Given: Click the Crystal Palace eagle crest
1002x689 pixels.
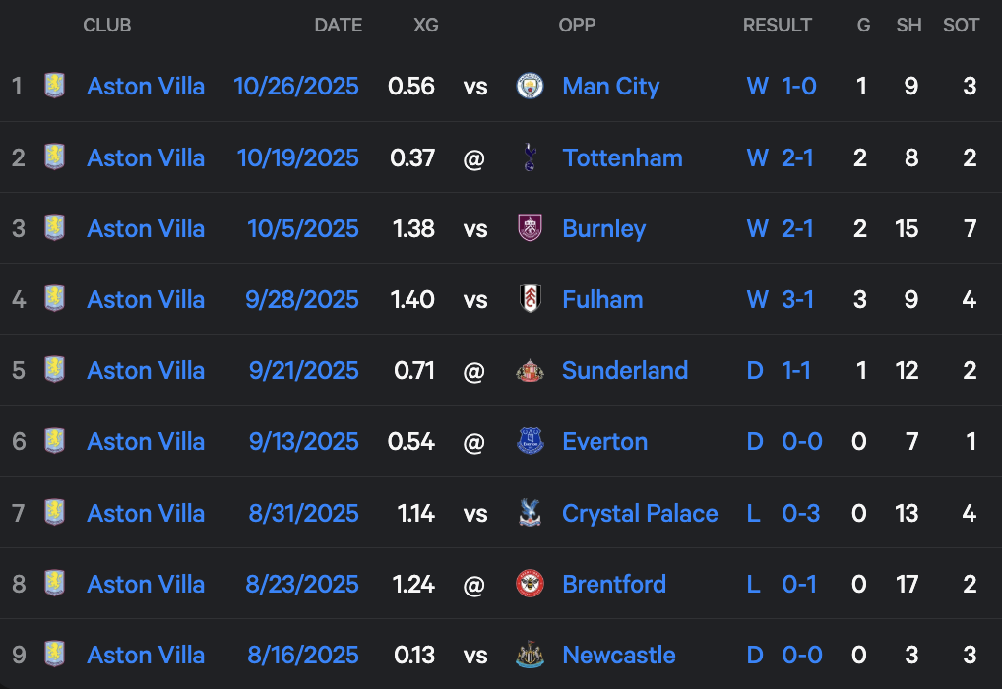Looking at the screenshot, I should point(531,513).
